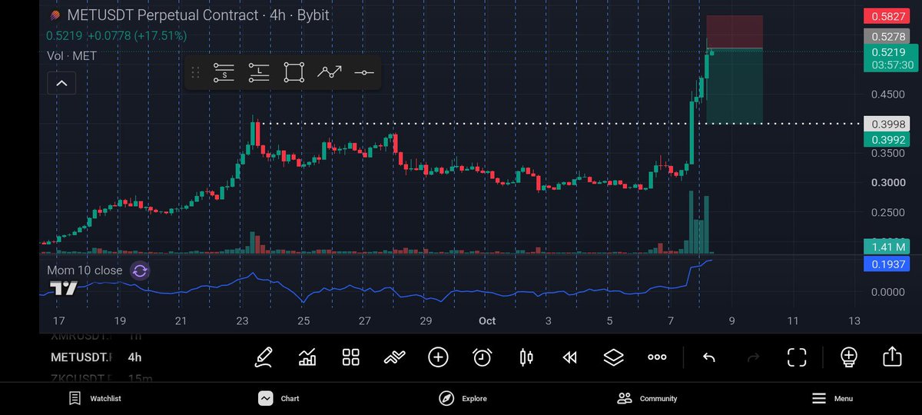Image resolution: width=922 pixels, height=415 pixels.
Task: Click the +0.0778 (+17.51%) change text
Action: click(x=137, y=35)
